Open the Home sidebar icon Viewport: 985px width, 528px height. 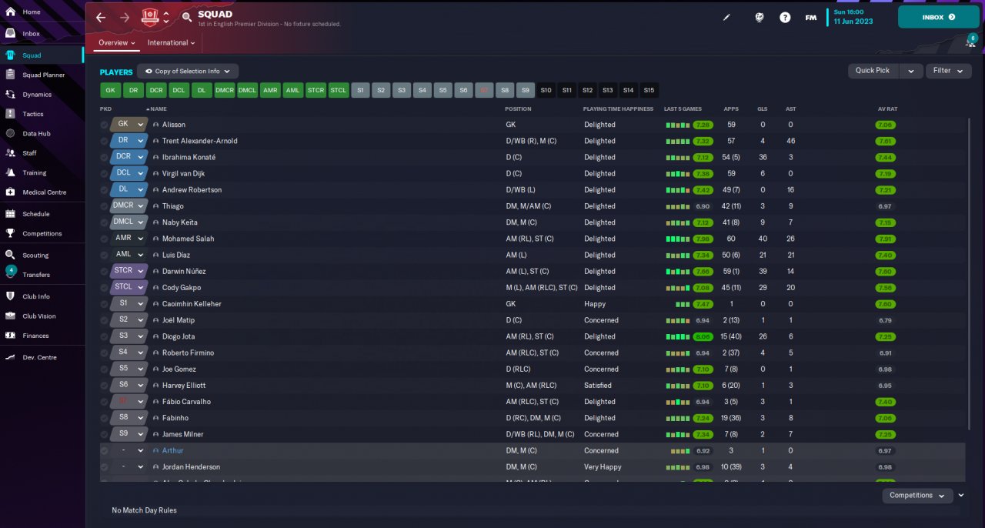10,12
